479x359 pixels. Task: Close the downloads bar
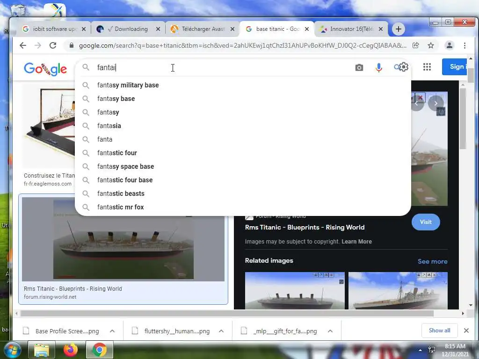tap(466, 330)
